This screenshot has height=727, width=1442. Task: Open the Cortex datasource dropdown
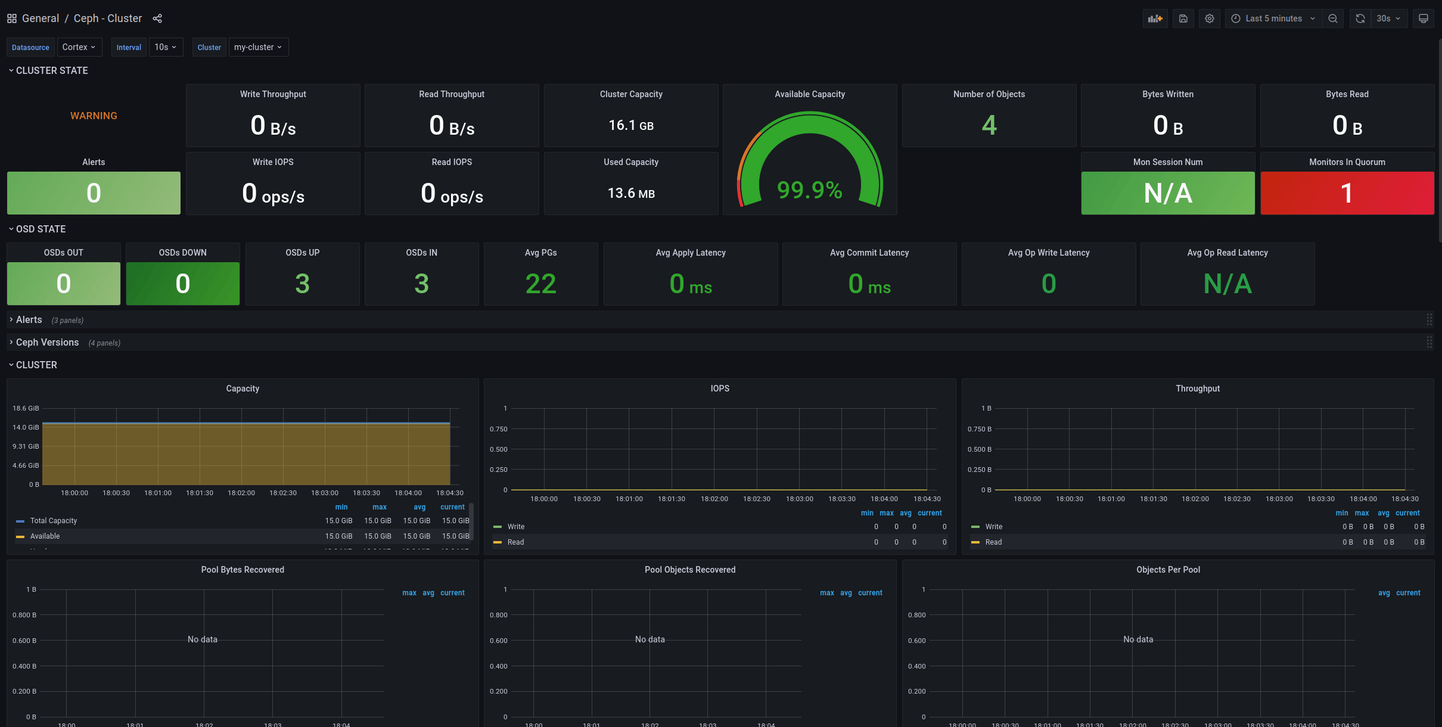click(79, 47)
